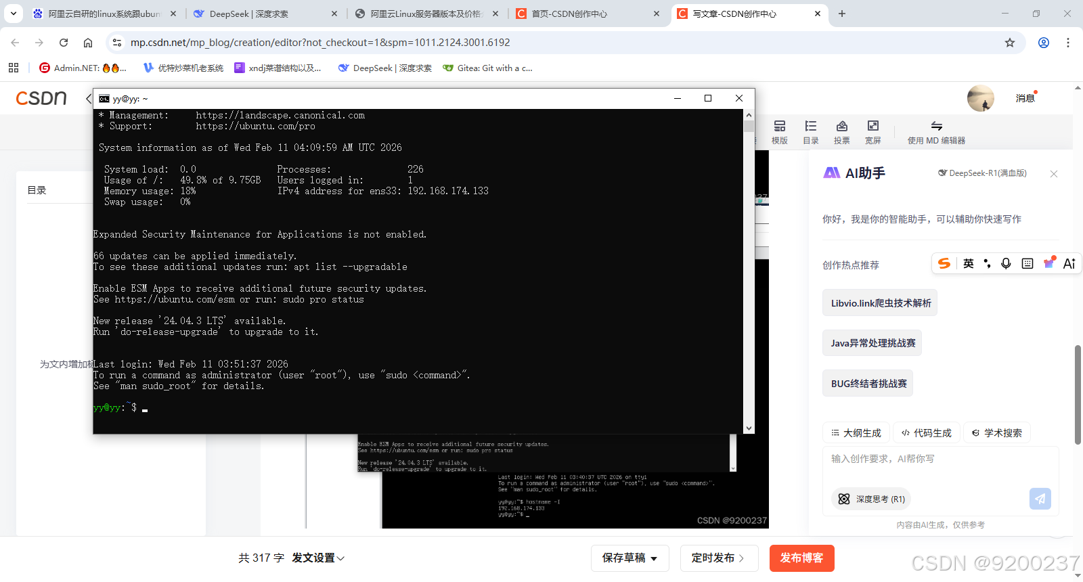
Task: Open the Chrome three-dot menu
Action: tap(1068, 43)
